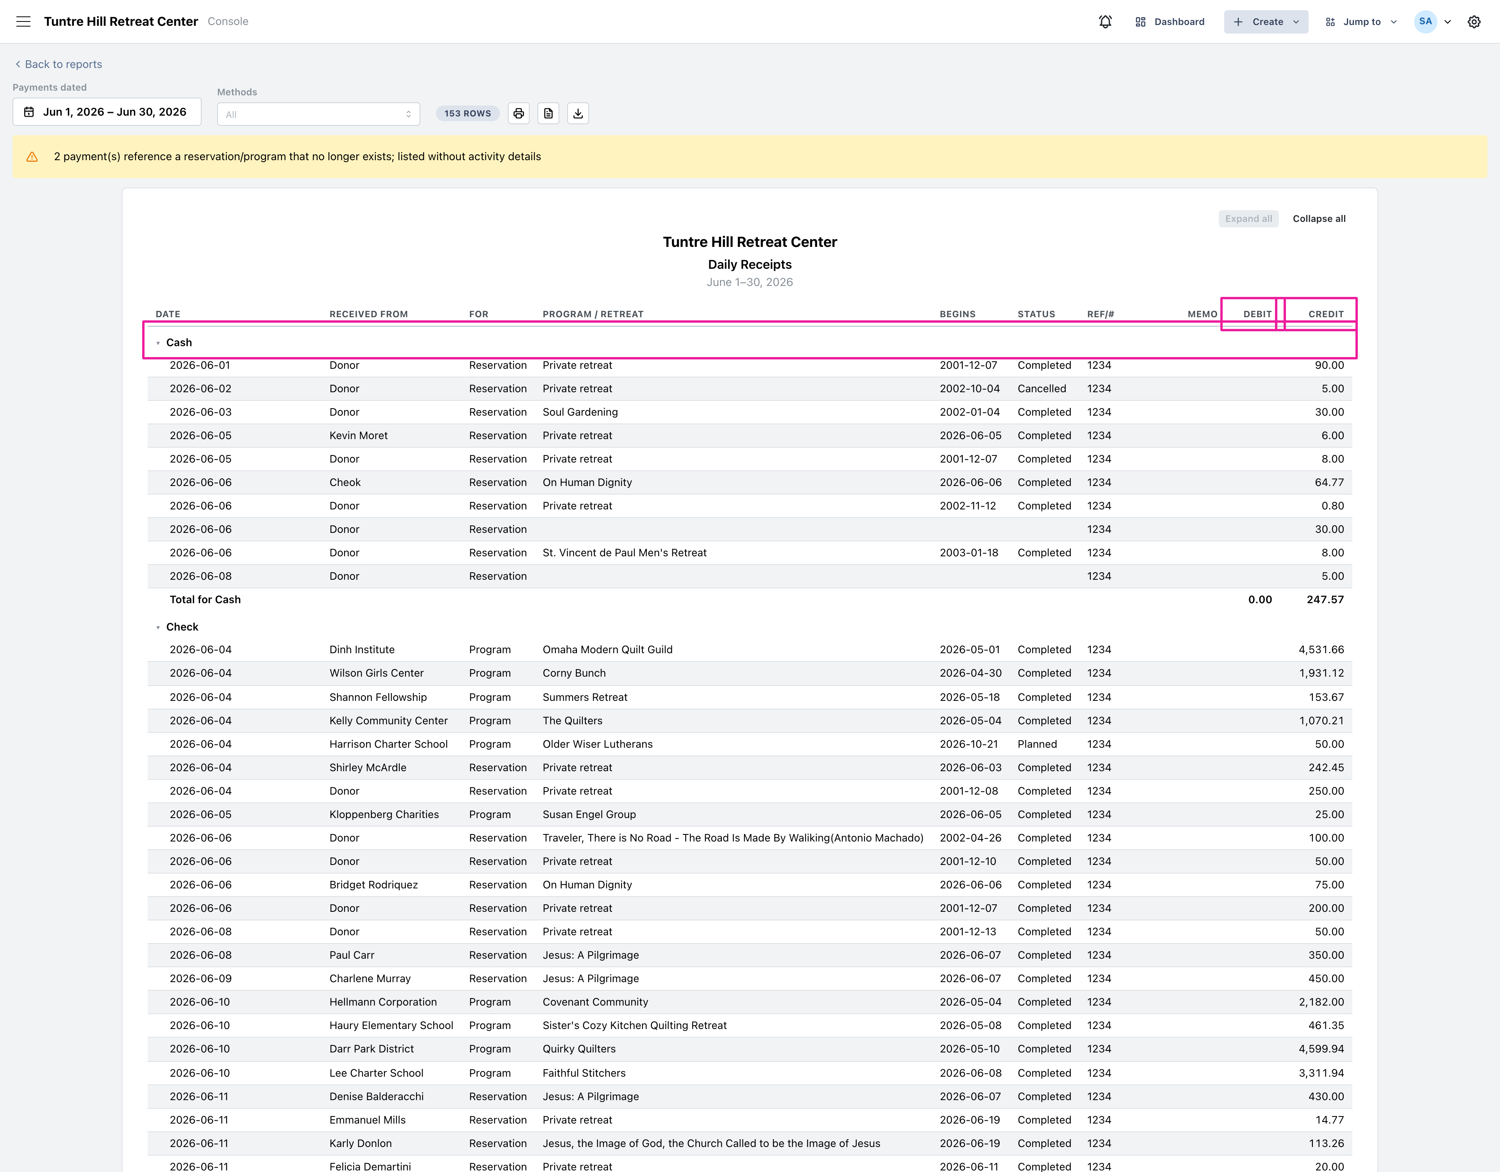Click Dinh Institute payer cell
The image size is (1500, 1172).
[x=362, y=650]
